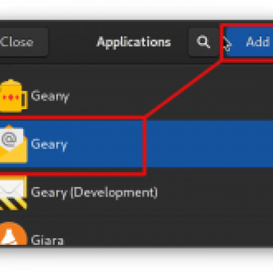The image size is (273, 273).
Task: Click header space between Close and Applications
Action: tap(72, 42)
